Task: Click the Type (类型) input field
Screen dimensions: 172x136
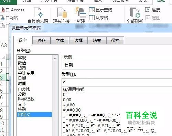Action: pos(117,82)
